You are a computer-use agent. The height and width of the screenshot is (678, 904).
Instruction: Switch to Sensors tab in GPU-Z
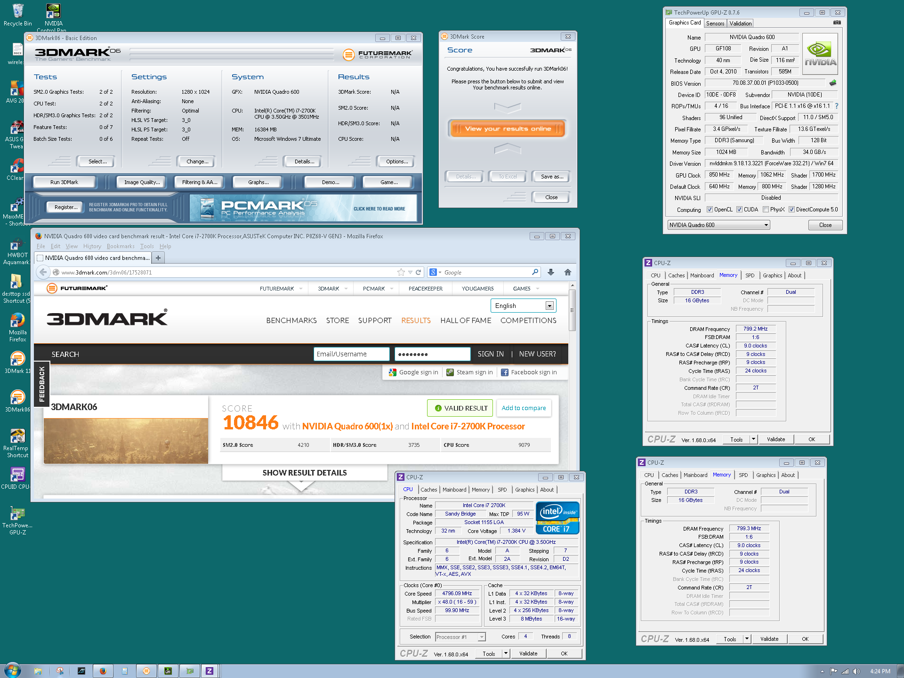pos(715,23)
